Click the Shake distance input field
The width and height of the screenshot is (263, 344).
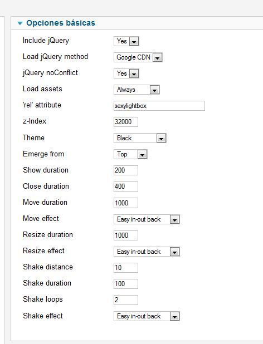[126, 268]
